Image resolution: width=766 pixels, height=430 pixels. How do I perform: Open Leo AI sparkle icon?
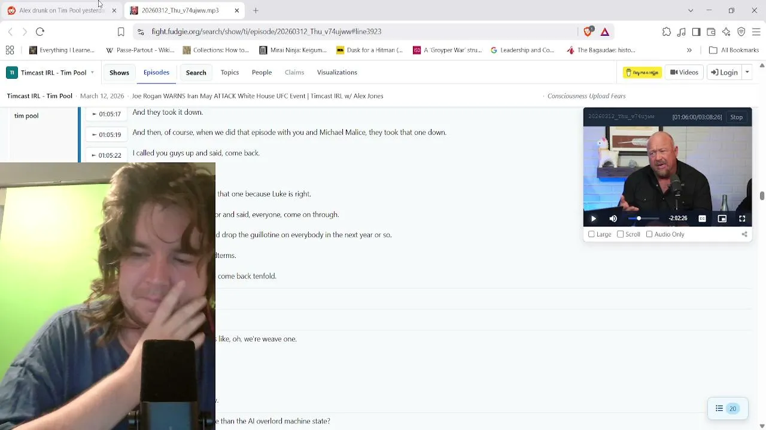pyautogui.click(x=726, y=32)
